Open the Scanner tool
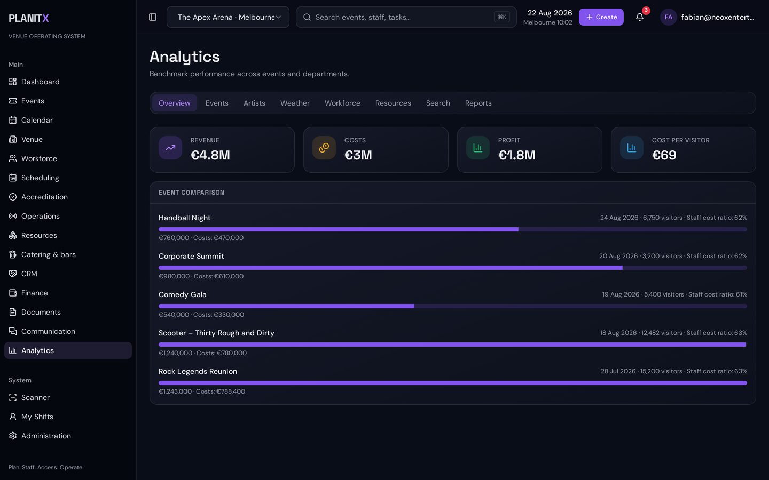The height and width of the screenshot is (480, 769). pyautogui.click(x=68, y=397)
